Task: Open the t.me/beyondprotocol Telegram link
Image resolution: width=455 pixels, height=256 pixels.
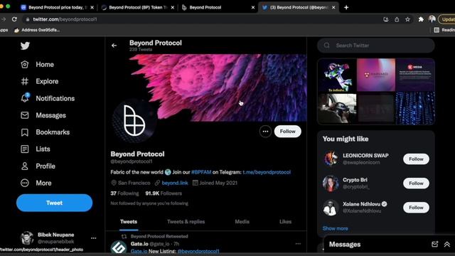Action: [267, 172]
